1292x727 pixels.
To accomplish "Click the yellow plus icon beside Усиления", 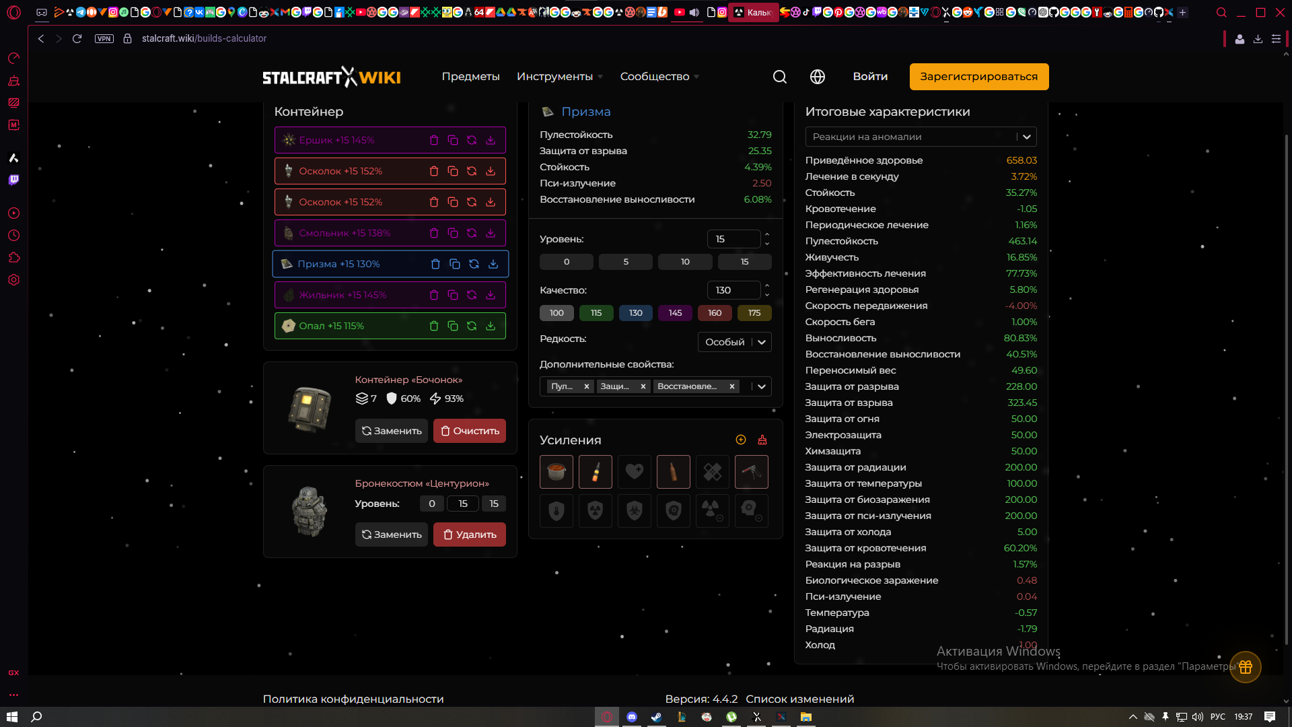I will [x=741, y=440].
